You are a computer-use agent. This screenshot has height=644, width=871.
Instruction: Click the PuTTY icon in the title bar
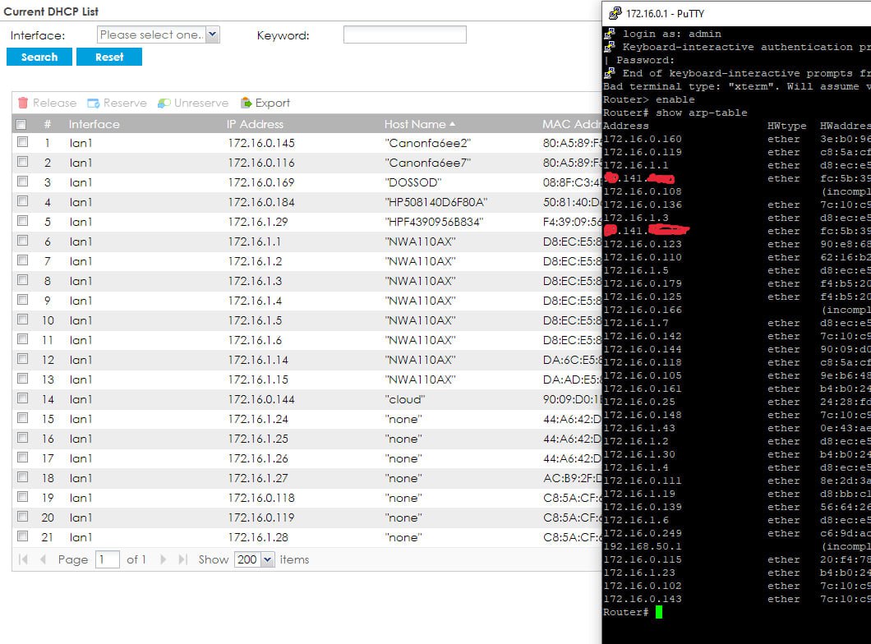[615, 13]
